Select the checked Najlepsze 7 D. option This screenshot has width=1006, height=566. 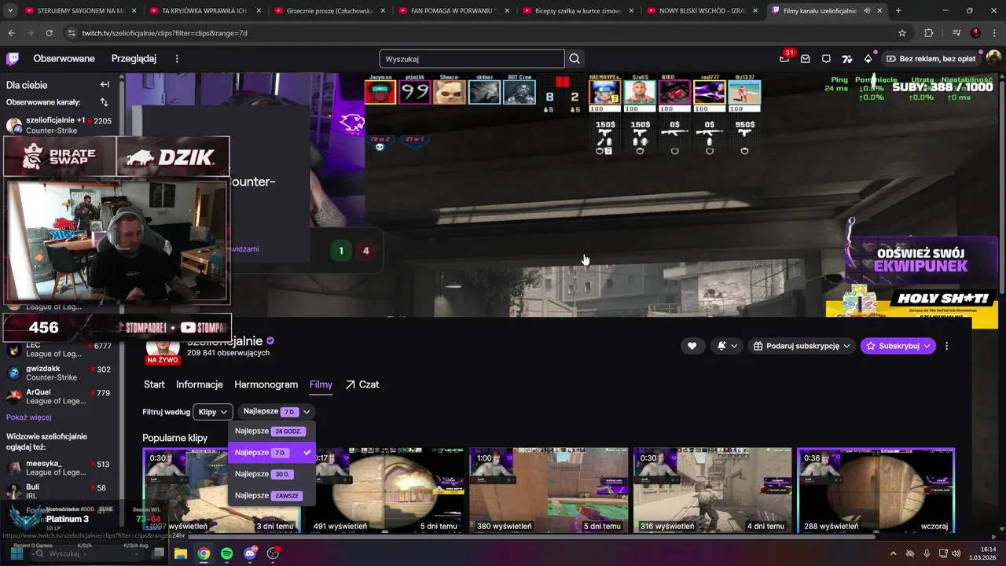pyautogui.click(x=272, y=453)
